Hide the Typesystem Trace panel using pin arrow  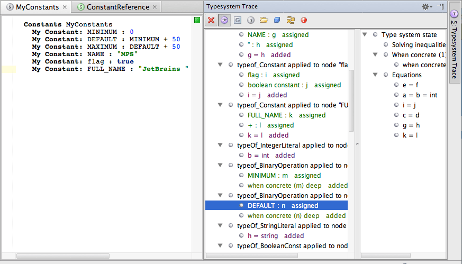[440, 6]
